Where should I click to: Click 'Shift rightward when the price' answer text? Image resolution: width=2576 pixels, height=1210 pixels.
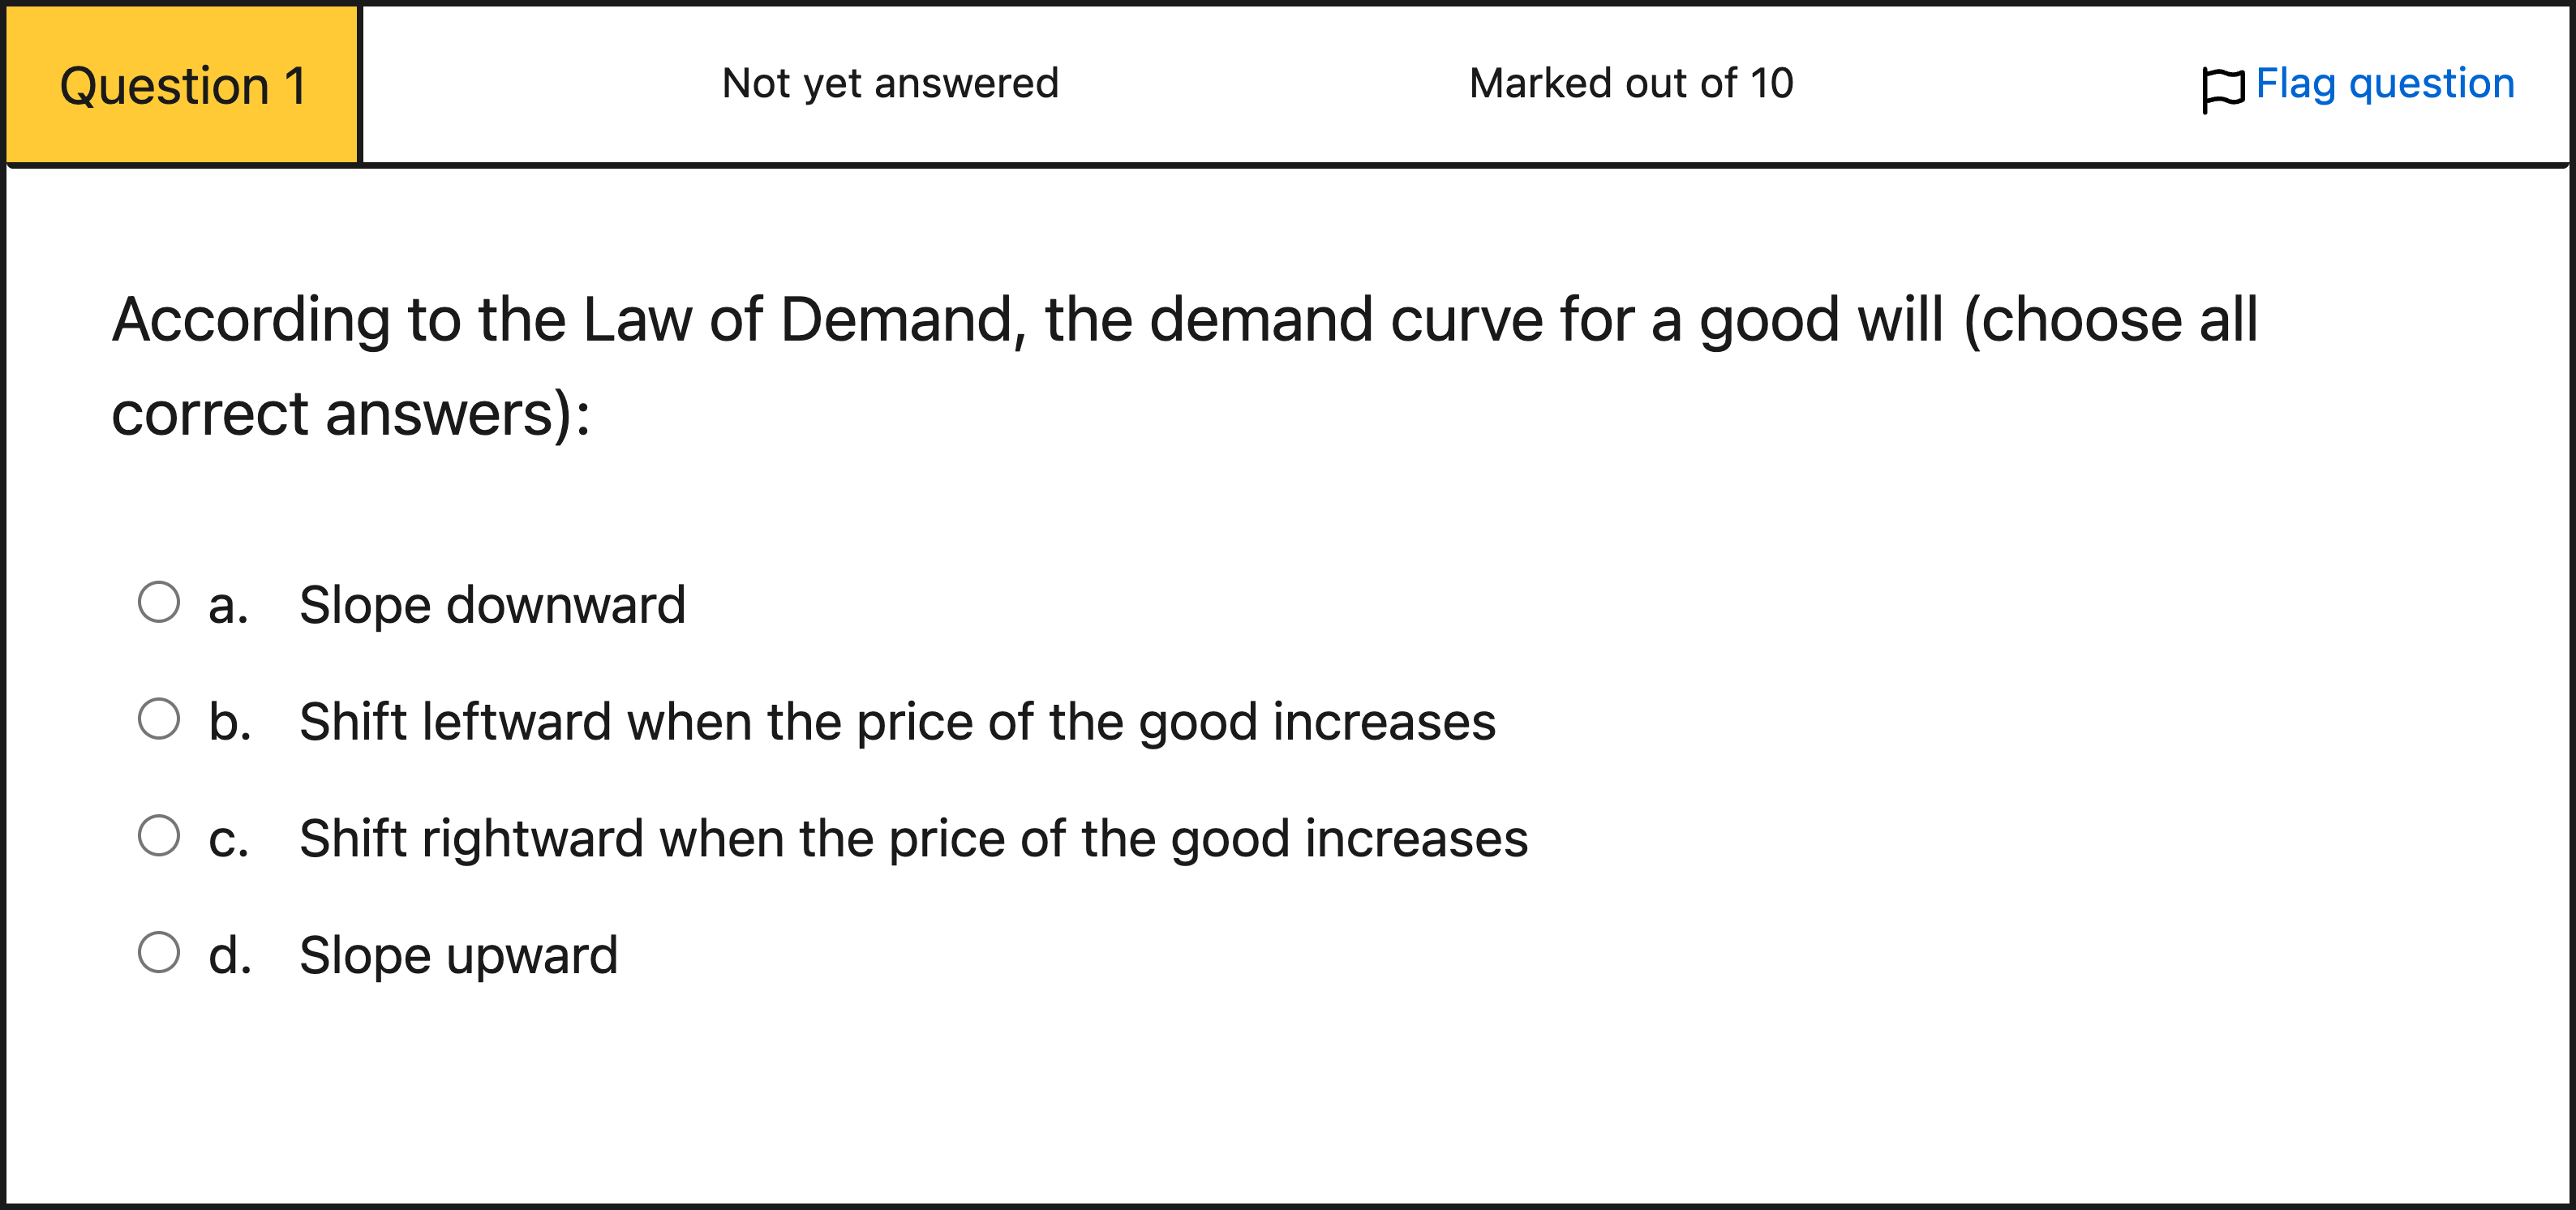point(913,839)
